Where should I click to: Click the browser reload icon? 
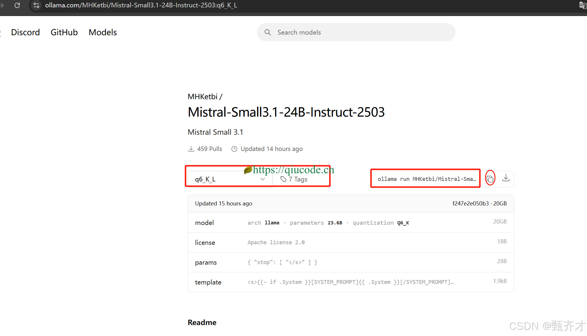[x=17, y=5]
